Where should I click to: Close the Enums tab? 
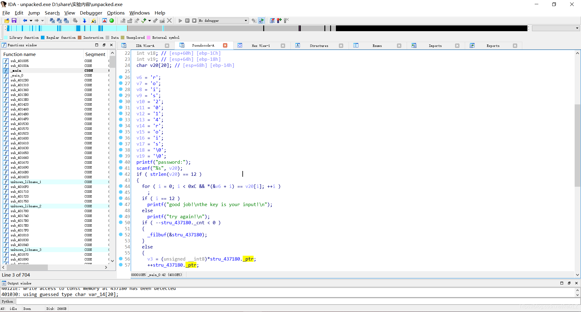[399, 46]
